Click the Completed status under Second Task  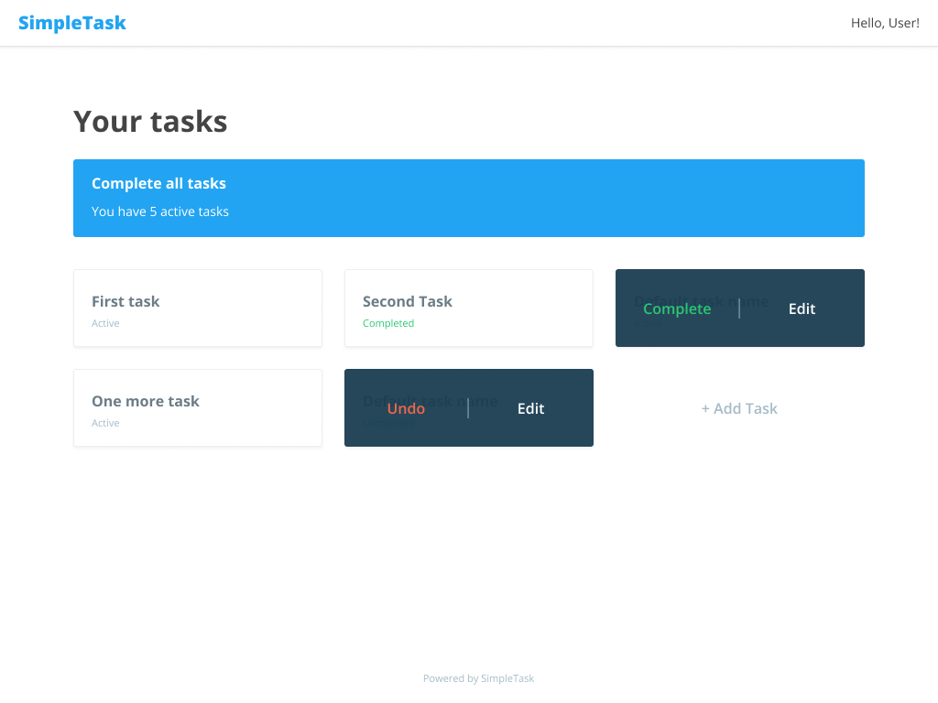tap(388, 323)
